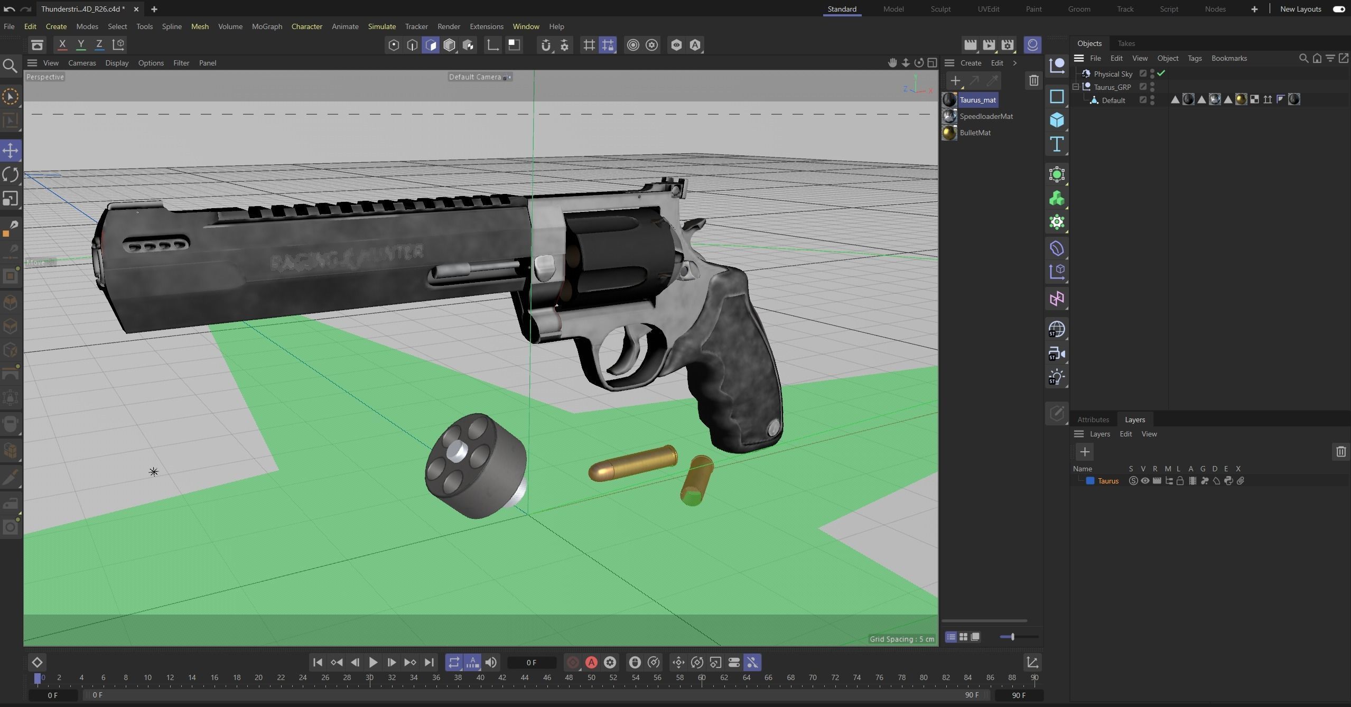Switch to the Attributes tab

(1093, 420)
